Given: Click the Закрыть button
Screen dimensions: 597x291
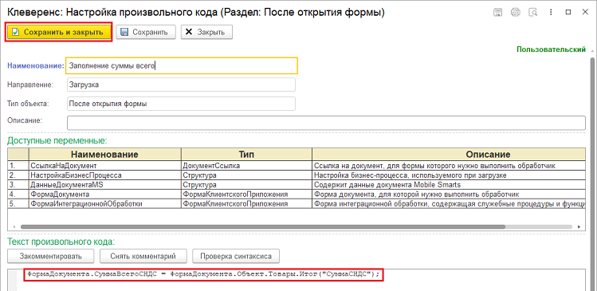Looking at the screenshot, I should [x=206, y=33].
